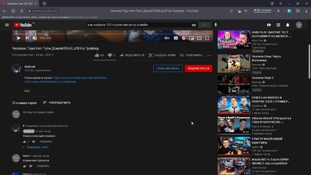Reply to the 'взаимная подписка' comment
This screenshot has height=175, width=311.
pos(43,166)
